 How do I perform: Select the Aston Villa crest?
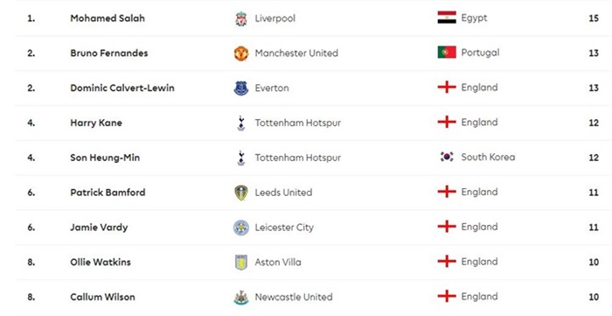241,262
